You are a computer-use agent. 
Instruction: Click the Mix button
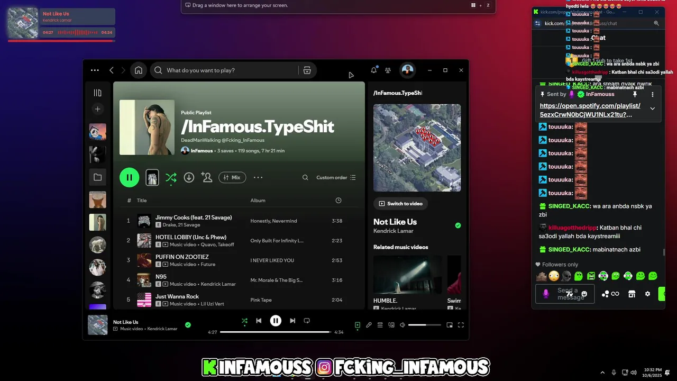pos(232,177)
